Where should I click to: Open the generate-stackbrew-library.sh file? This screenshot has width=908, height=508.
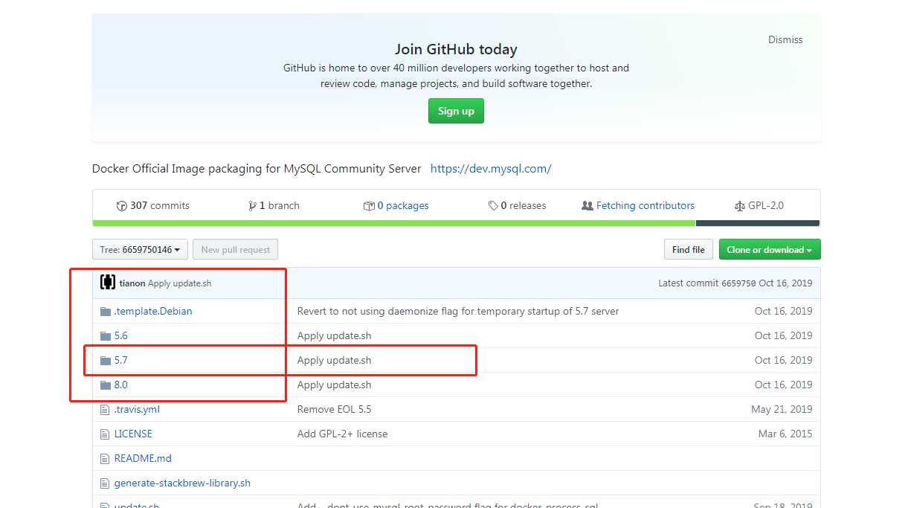point(182,483)
